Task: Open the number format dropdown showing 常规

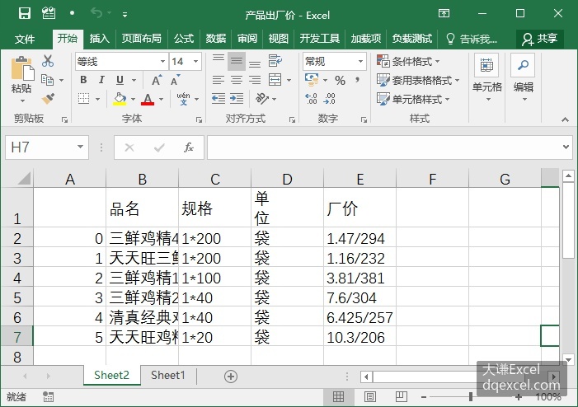Action: click(361, 61)
